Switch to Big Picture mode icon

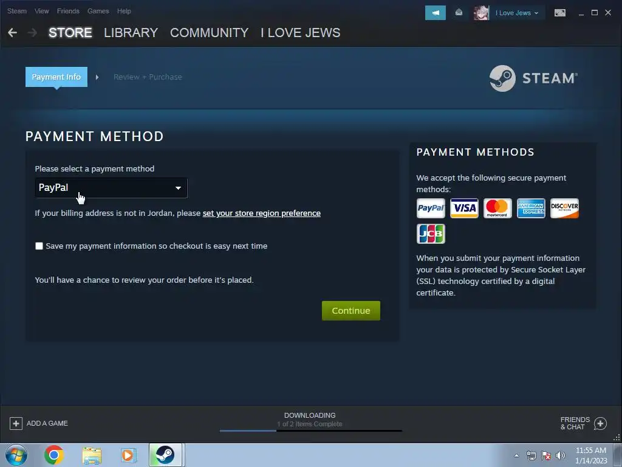click(559, 13)
